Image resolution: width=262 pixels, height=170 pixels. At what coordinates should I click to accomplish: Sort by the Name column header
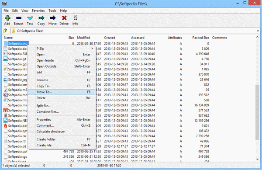8,38
